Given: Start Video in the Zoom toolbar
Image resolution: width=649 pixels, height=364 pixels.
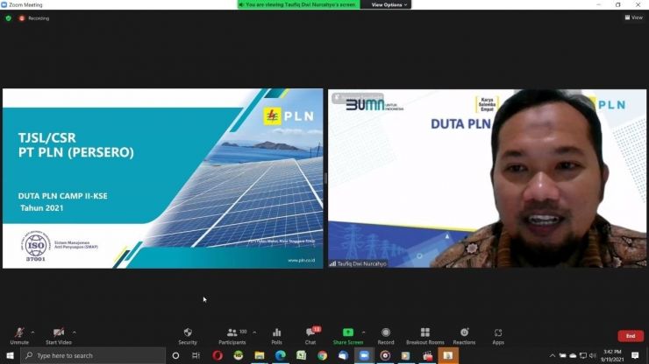Looking at the screenshot, I should pyautogui.click(x=59, y=336).
